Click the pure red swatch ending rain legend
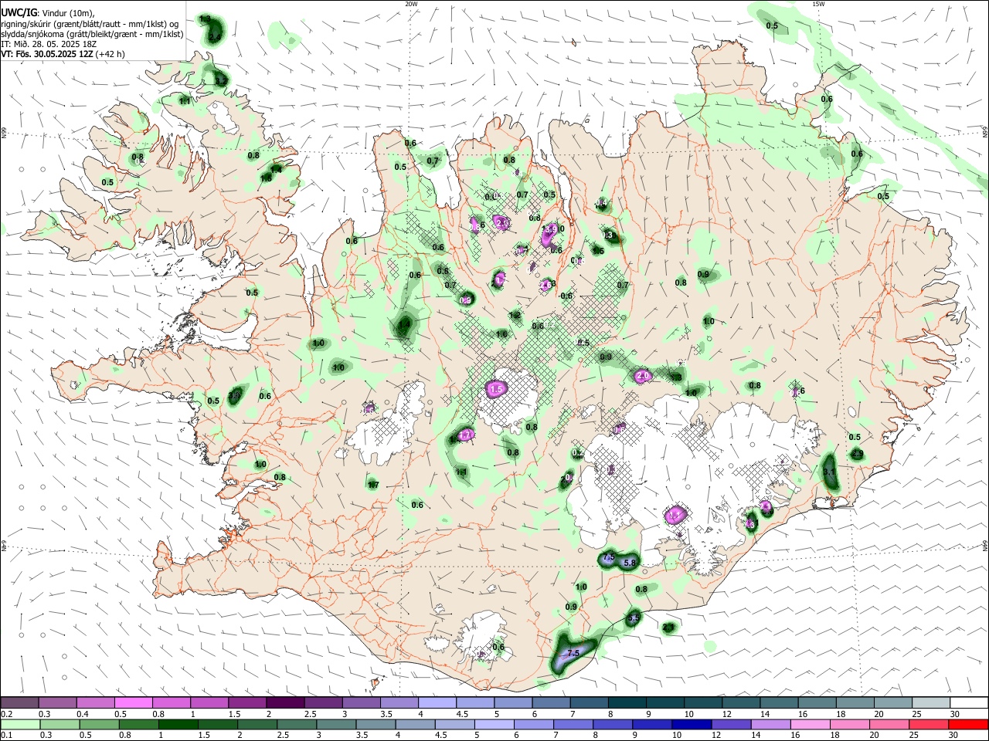This screenshot has height=741, width=989. point(969,724)
